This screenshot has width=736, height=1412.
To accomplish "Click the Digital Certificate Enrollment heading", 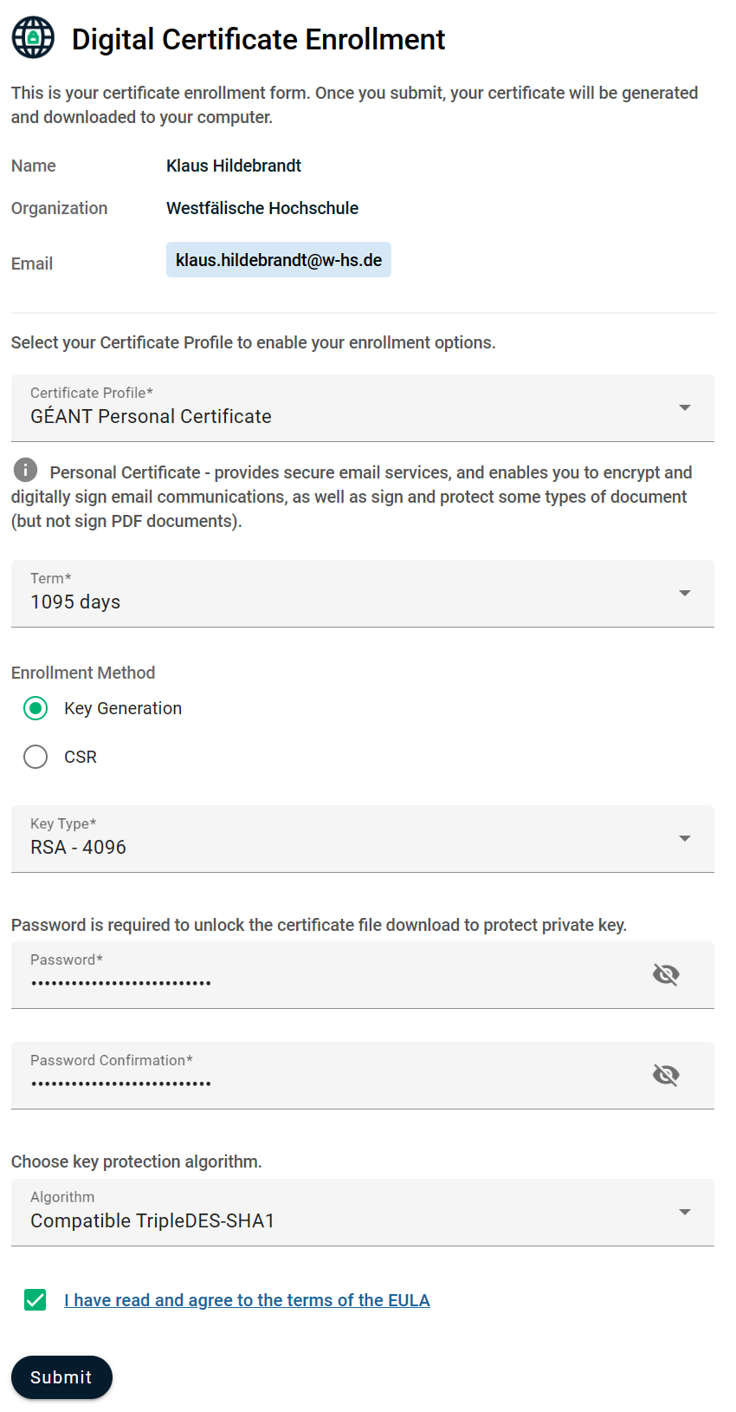I will [258, 39].
